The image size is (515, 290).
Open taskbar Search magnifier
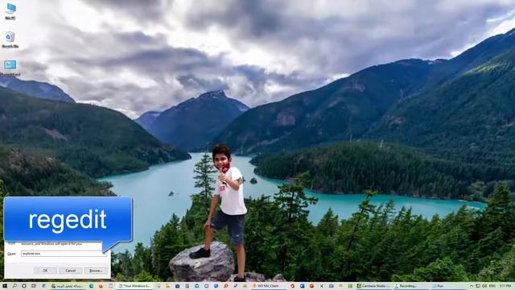coord(14,286)
